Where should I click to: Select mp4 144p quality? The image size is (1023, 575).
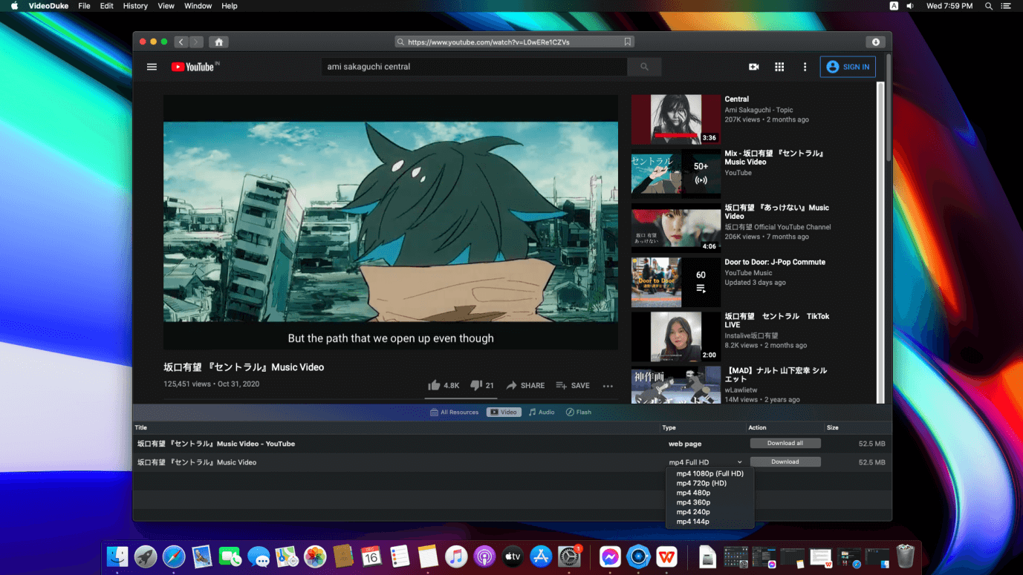point(710,522)
